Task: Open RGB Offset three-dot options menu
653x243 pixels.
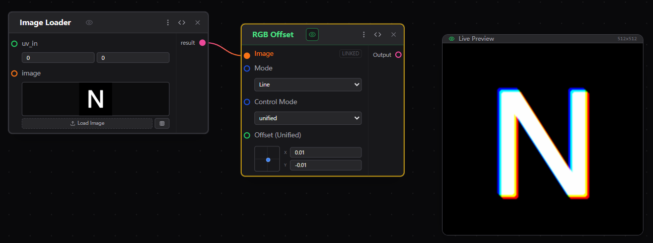Action: (x=364, y=35)
